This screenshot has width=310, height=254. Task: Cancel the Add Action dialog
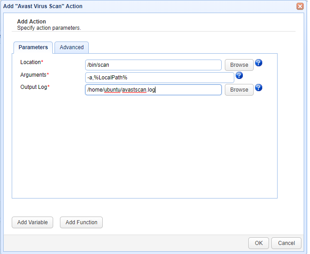coord(286,243)
